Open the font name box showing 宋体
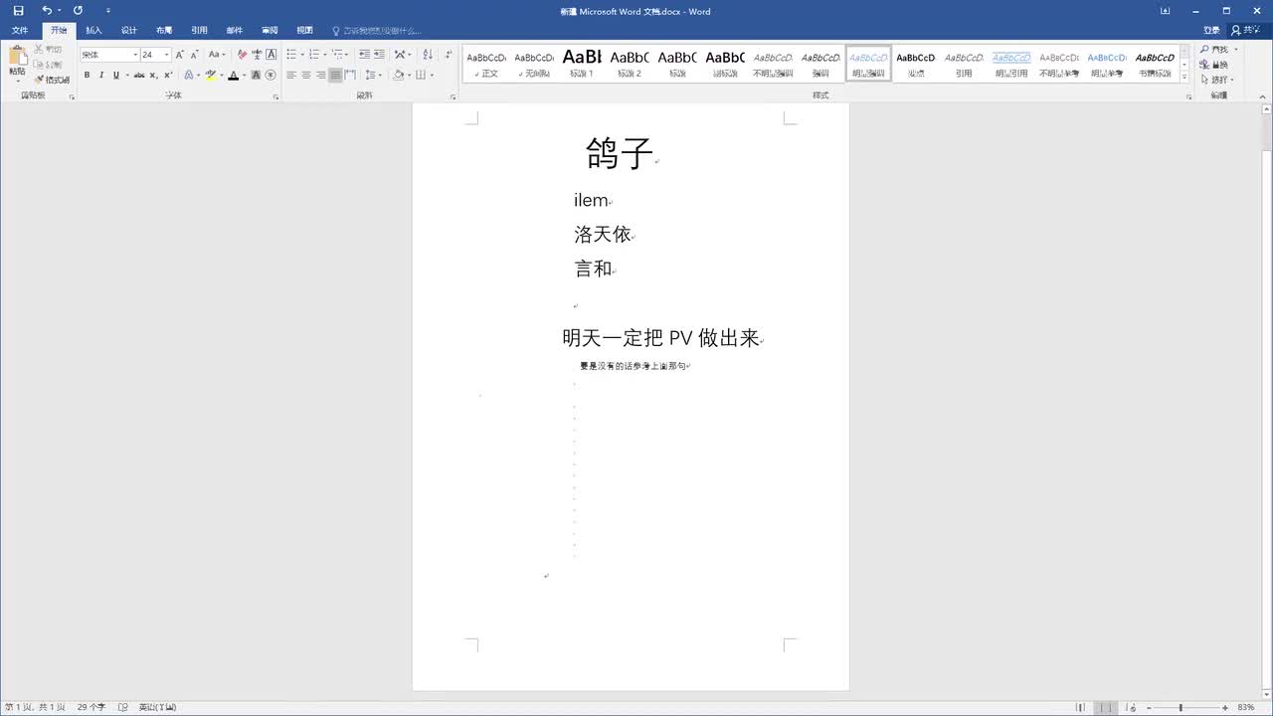This screenshot has width=1273, height=716. [x=109, y=55]
